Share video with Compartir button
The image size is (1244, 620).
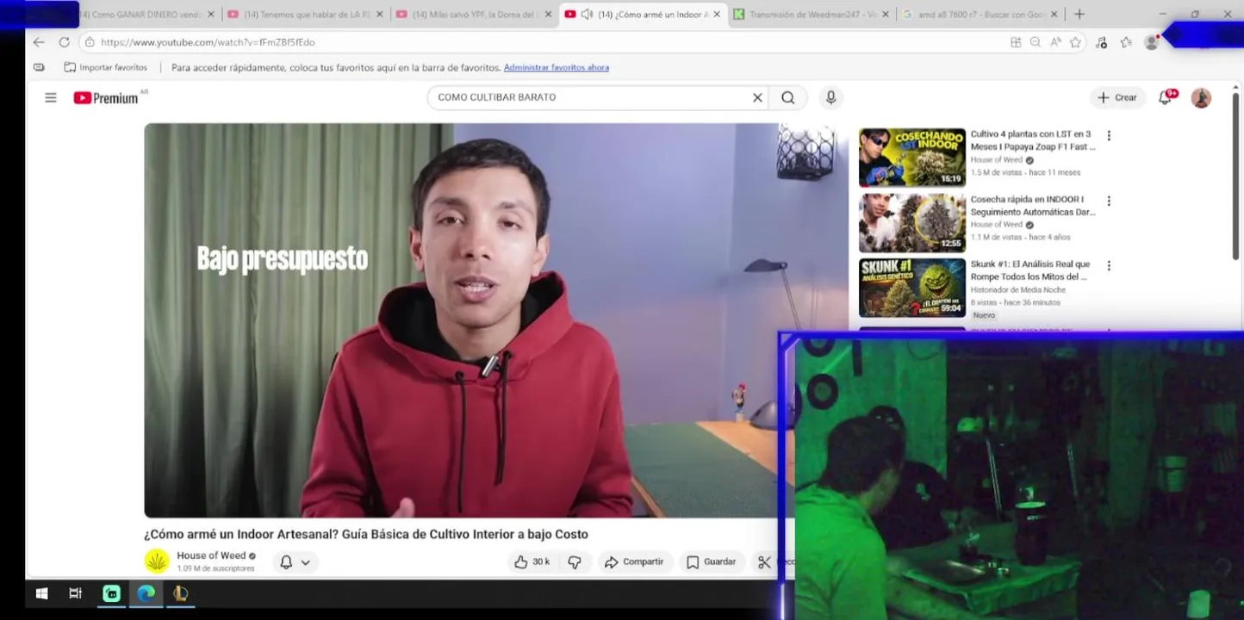click(x=634, y=562)
